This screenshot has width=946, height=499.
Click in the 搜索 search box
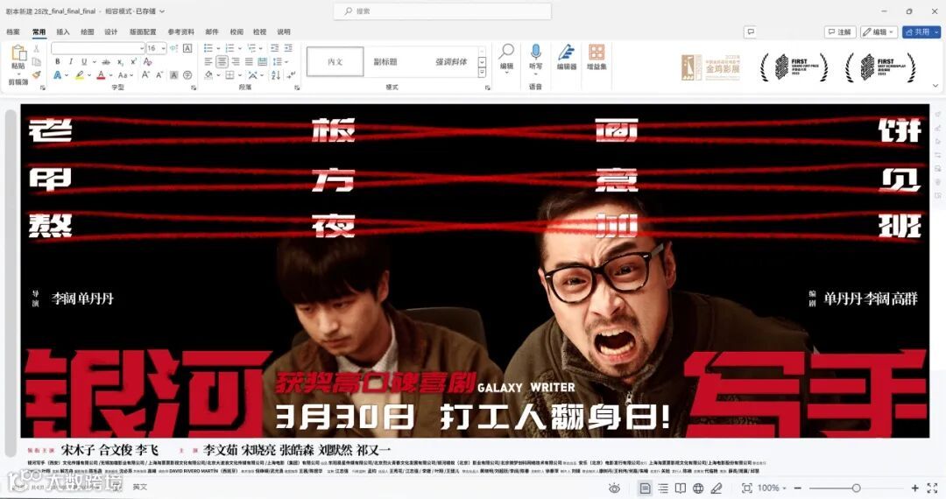click(442, 11)
